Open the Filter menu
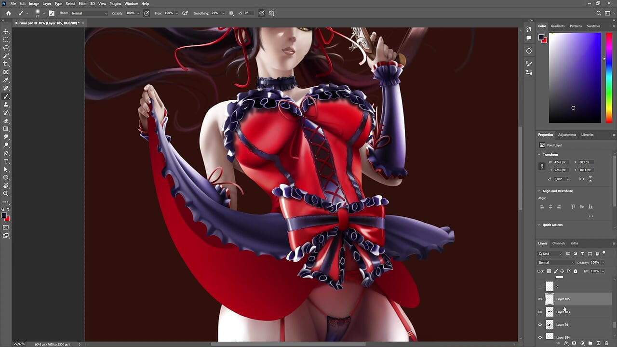The image size is (617, 347). pyautogui.click(x=83, y=4)
